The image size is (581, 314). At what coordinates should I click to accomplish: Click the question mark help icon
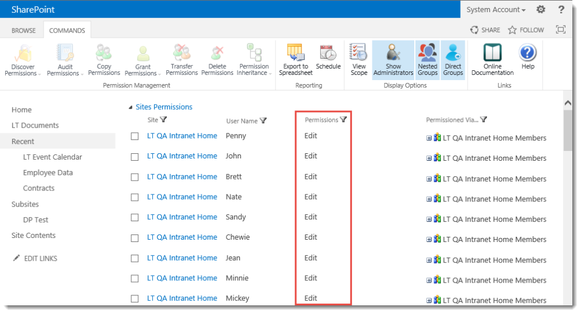[561, 9]
